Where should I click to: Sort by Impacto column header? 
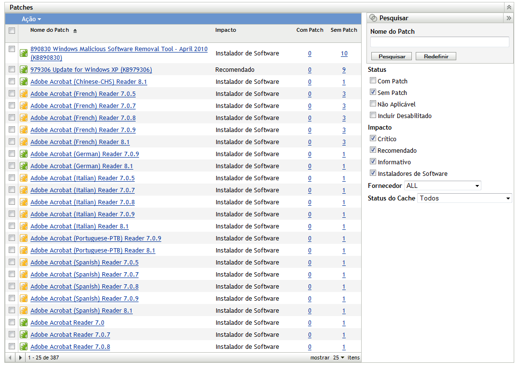[x=225, y=30]
